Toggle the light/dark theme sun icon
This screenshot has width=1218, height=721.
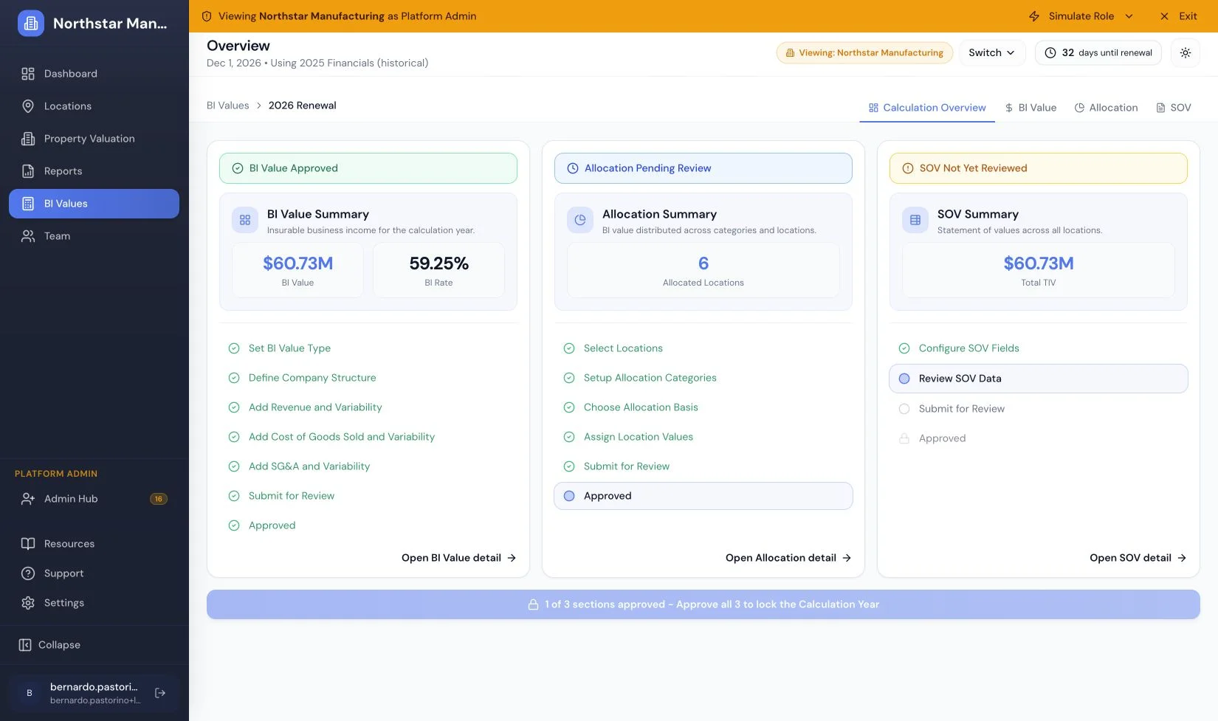click(1186, 53)
